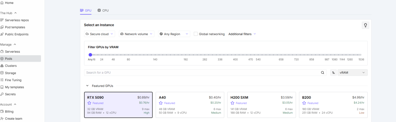Click the Secrets key icon
396x122 pixels.
(2, 94)
